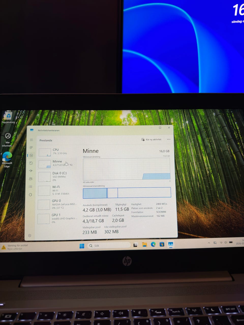Click the Disk 0 mini graph thumbnail

pos(44,177)
